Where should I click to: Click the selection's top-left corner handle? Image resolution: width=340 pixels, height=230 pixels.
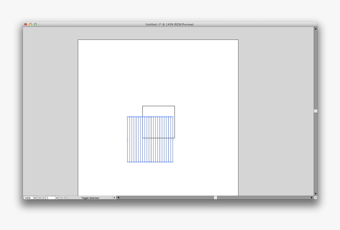click(127, 117)
